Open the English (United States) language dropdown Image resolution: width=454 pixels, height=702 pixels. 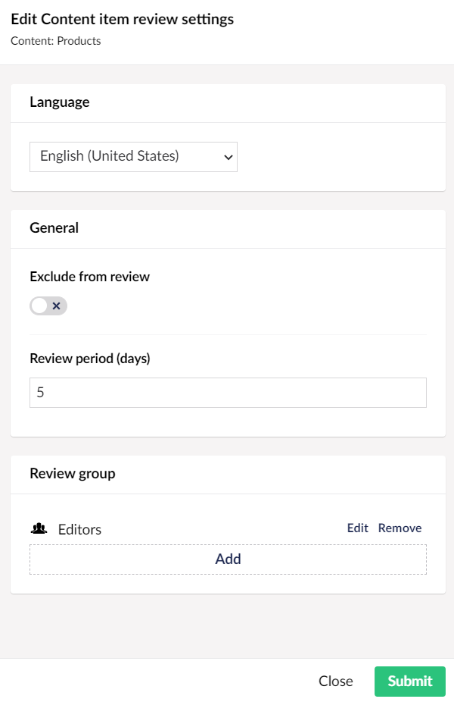coord(133,157)
